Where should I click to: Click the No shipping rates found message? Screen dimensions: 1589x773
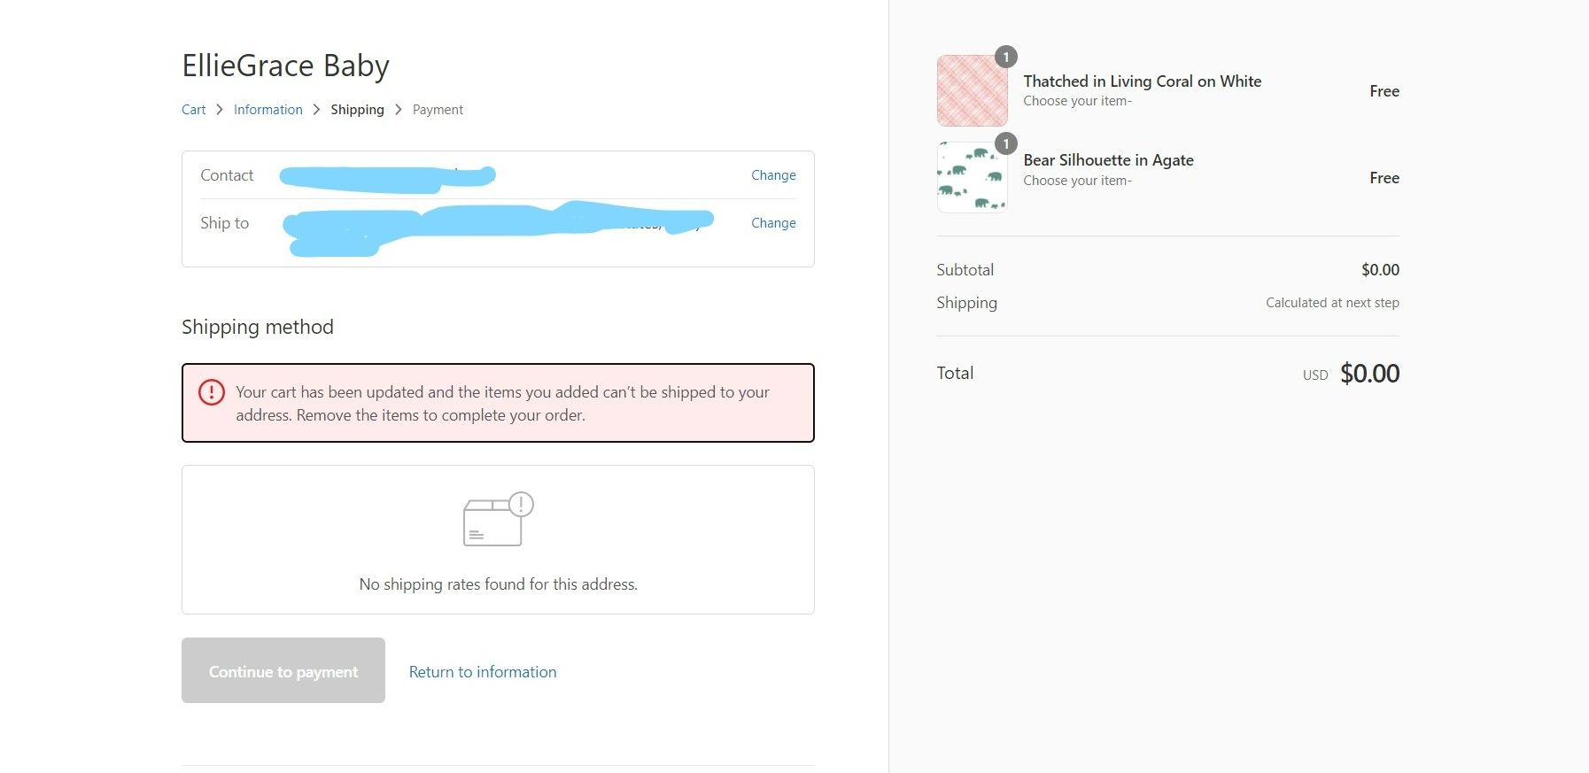(x=498, y=584)
